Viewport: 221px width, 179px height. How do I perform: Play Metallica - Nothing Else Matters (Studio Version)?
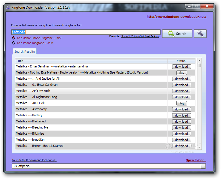click(x=182, y=73)
